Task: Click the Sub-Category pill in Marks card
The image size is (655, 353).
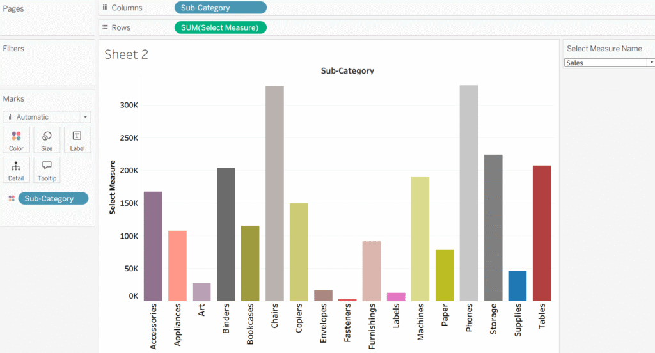Action: 53,199
